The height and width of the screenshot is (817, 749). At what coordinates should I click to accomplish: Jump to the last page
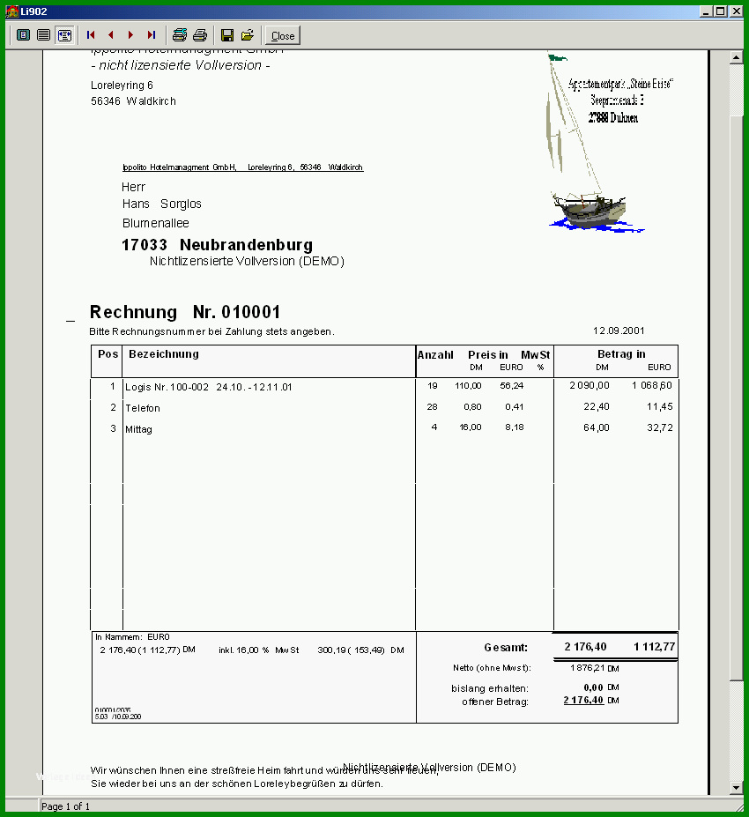pos(151,35)
